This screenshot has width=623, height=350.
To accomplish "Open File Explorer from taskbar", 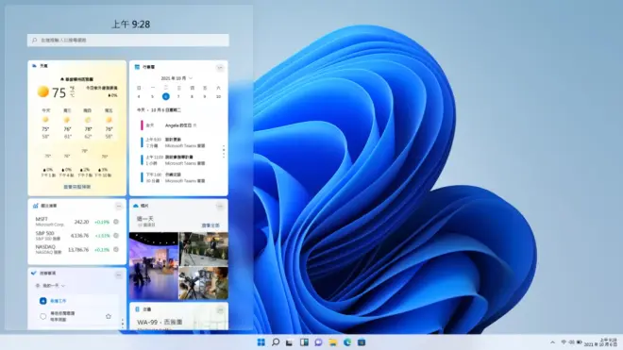I will coord(333,342).
